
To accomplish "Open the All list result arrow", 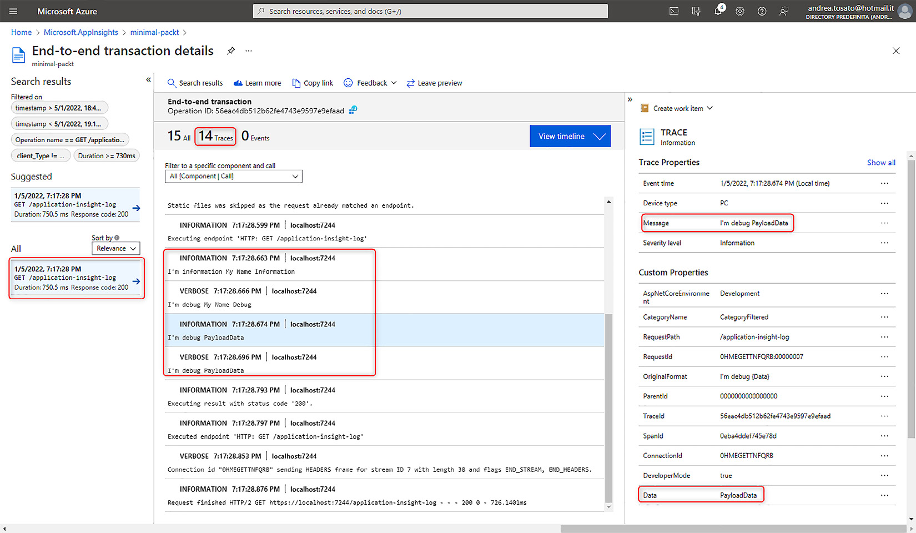I will pyautogui.click(x=136, y=281).
